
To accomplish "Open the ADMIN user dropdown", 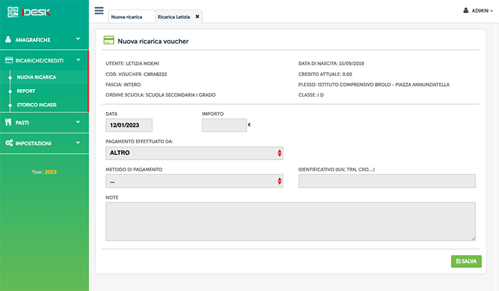I will (x=478, y=11).
